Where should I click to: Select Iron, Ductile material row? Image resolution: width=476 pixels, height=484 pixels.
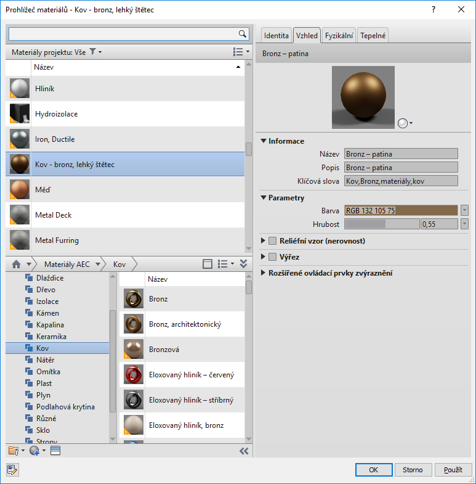(x=125, y=139)
